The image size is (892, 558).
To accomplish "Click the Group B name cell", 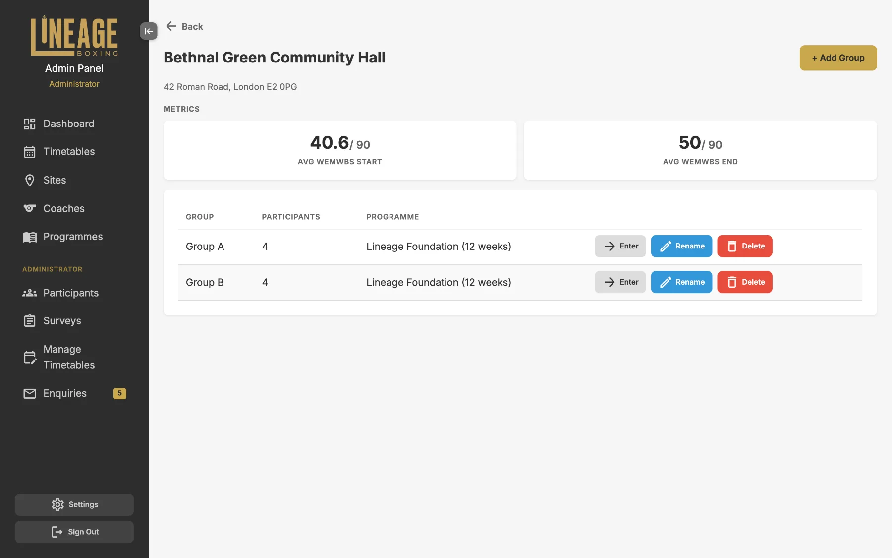I will [x=205, y=282].
